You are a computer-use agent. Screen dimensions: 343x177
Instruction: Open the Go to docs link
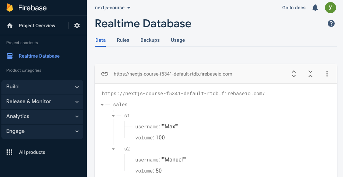coord(293,8)
